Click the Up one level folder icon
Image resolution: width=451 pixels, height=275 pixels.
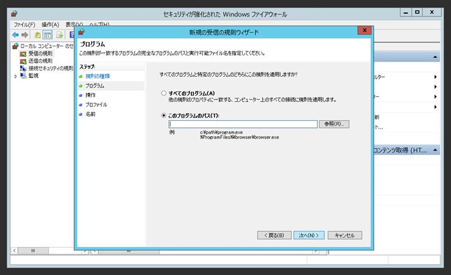coord(37,35)
